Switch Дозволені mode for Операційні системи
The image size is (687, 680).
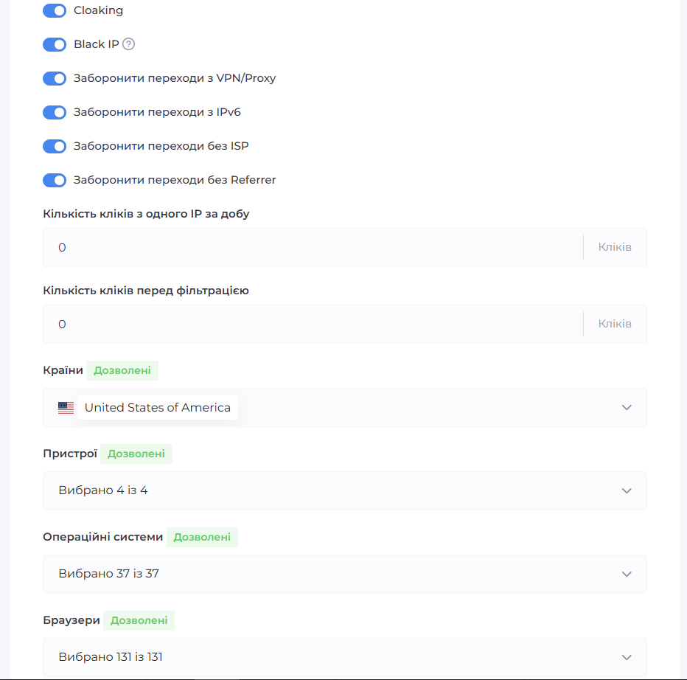pos(202,537)
